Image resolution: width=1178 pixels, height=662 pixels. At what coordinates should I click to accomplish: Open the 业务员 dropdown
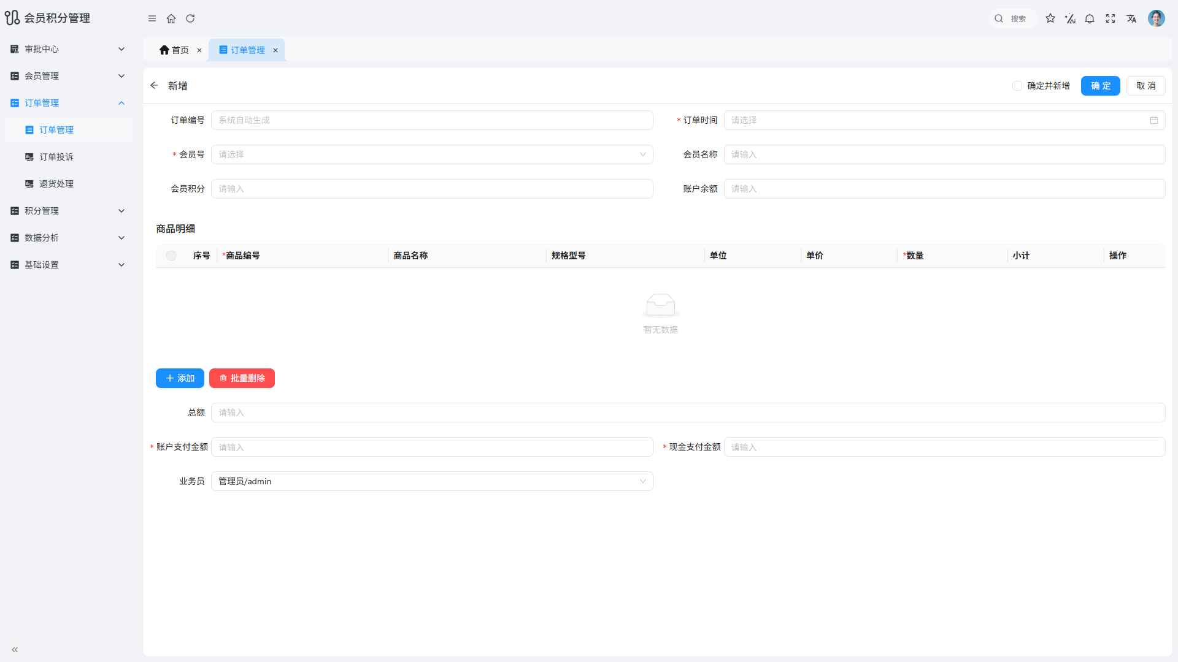click(432, 481)
